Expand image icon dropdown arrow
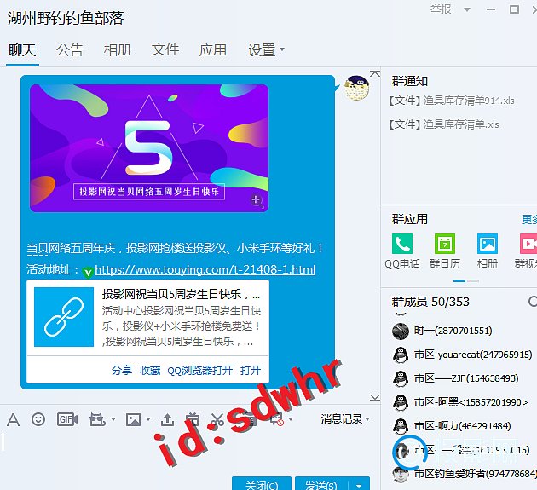This screenshot has width=537, height=490. (x=148, y=419)
